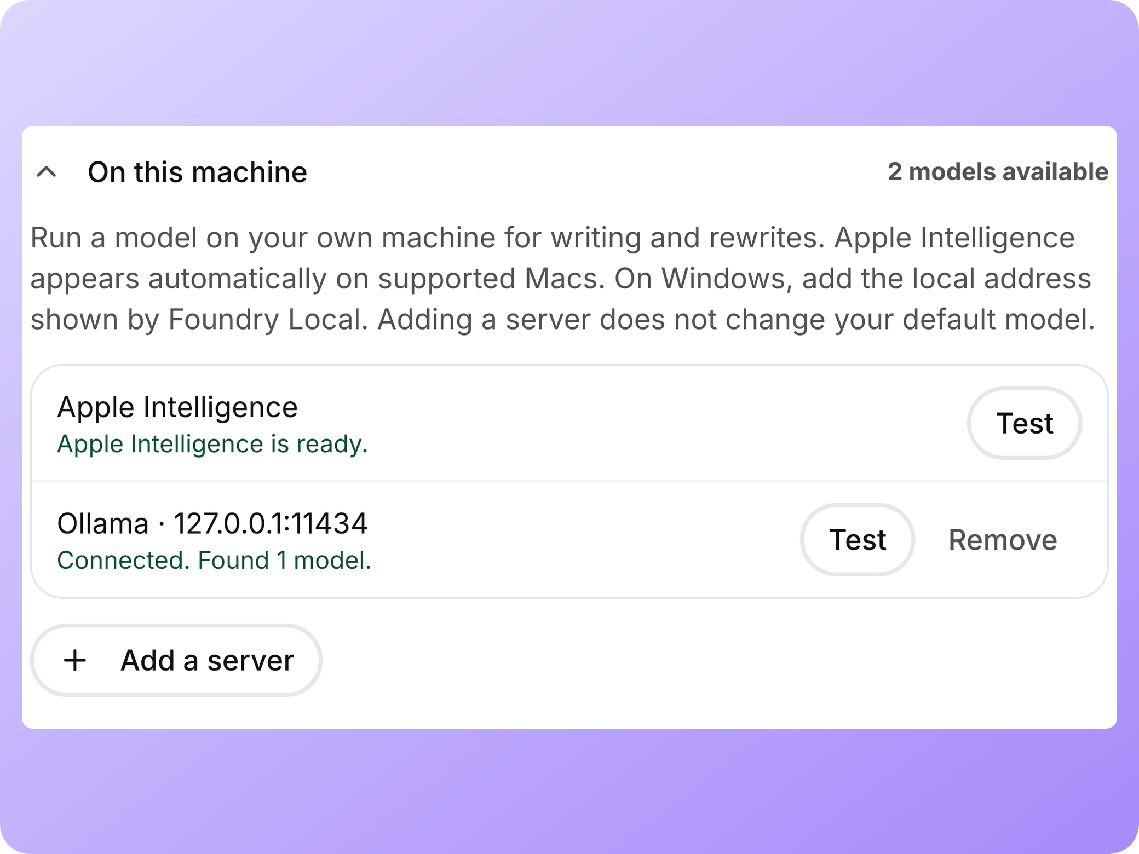Viewport: 1139px width, 854px height.
Task: Click the Apple Intelligence is ready status
Action: point(212,444)
